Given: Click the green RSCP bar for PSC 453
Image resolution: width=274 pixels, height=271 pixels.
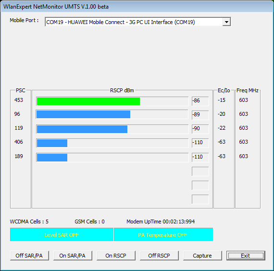Looking at the screenshot, I should [88, 101].
